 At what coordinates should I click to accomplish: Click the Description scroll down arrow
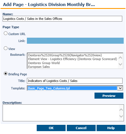coord(121,116)
